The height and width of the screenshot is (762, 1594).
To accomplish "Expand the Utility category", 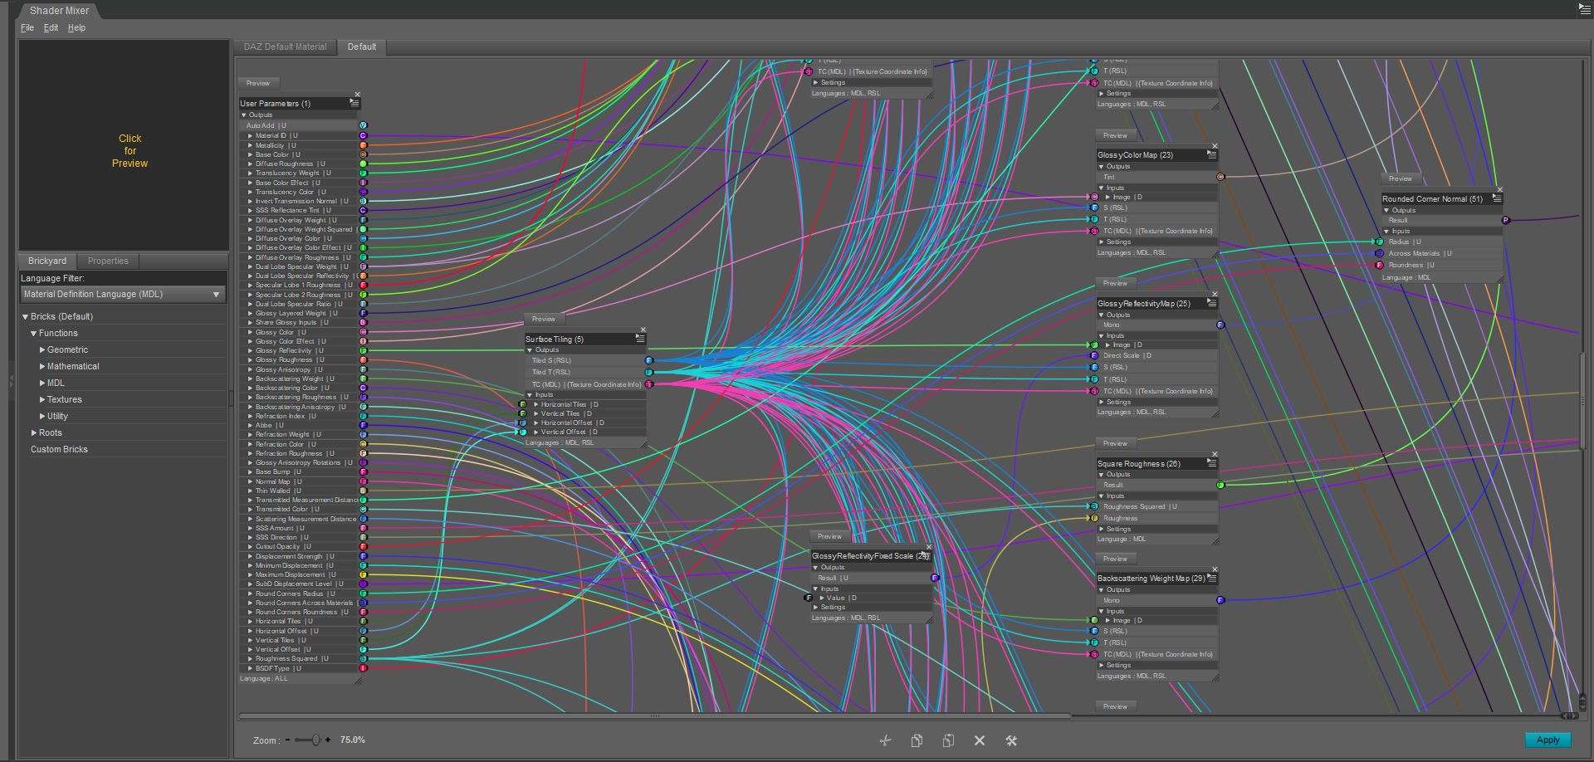I will tap(42, 417).
